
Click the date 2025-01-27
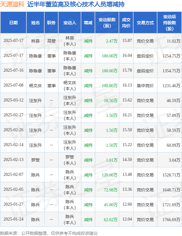tap(14, 204)
